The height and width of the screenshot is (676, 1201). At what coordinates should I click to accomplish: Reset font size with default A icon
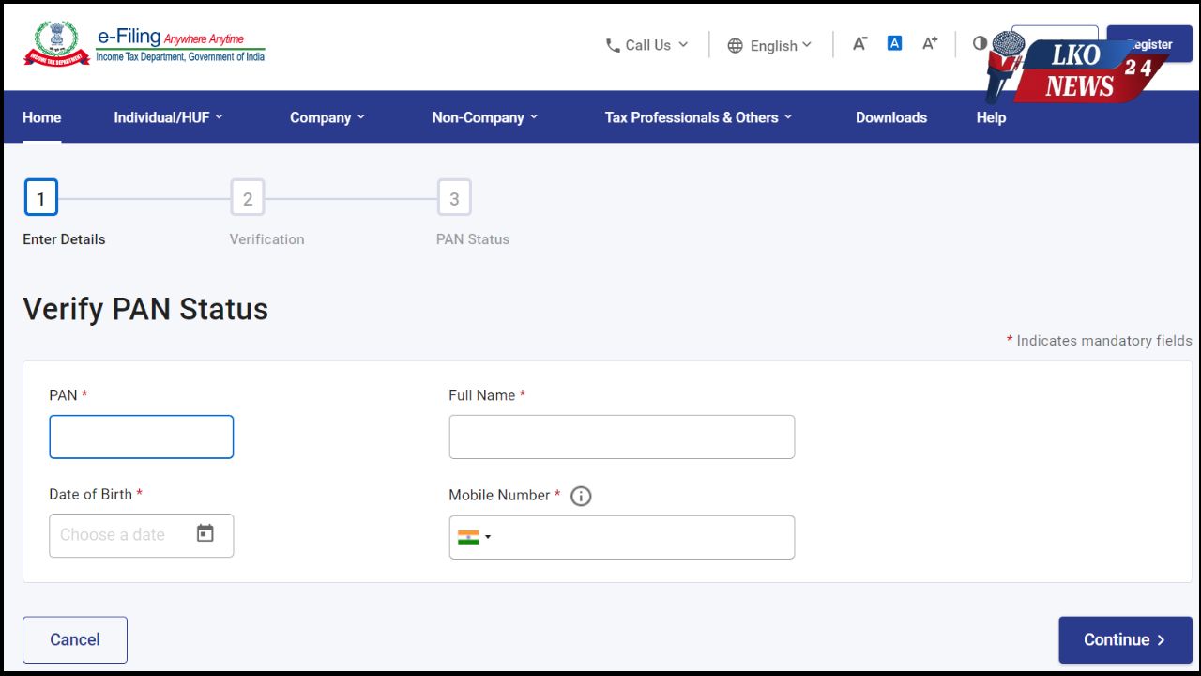tap(894, 43)
